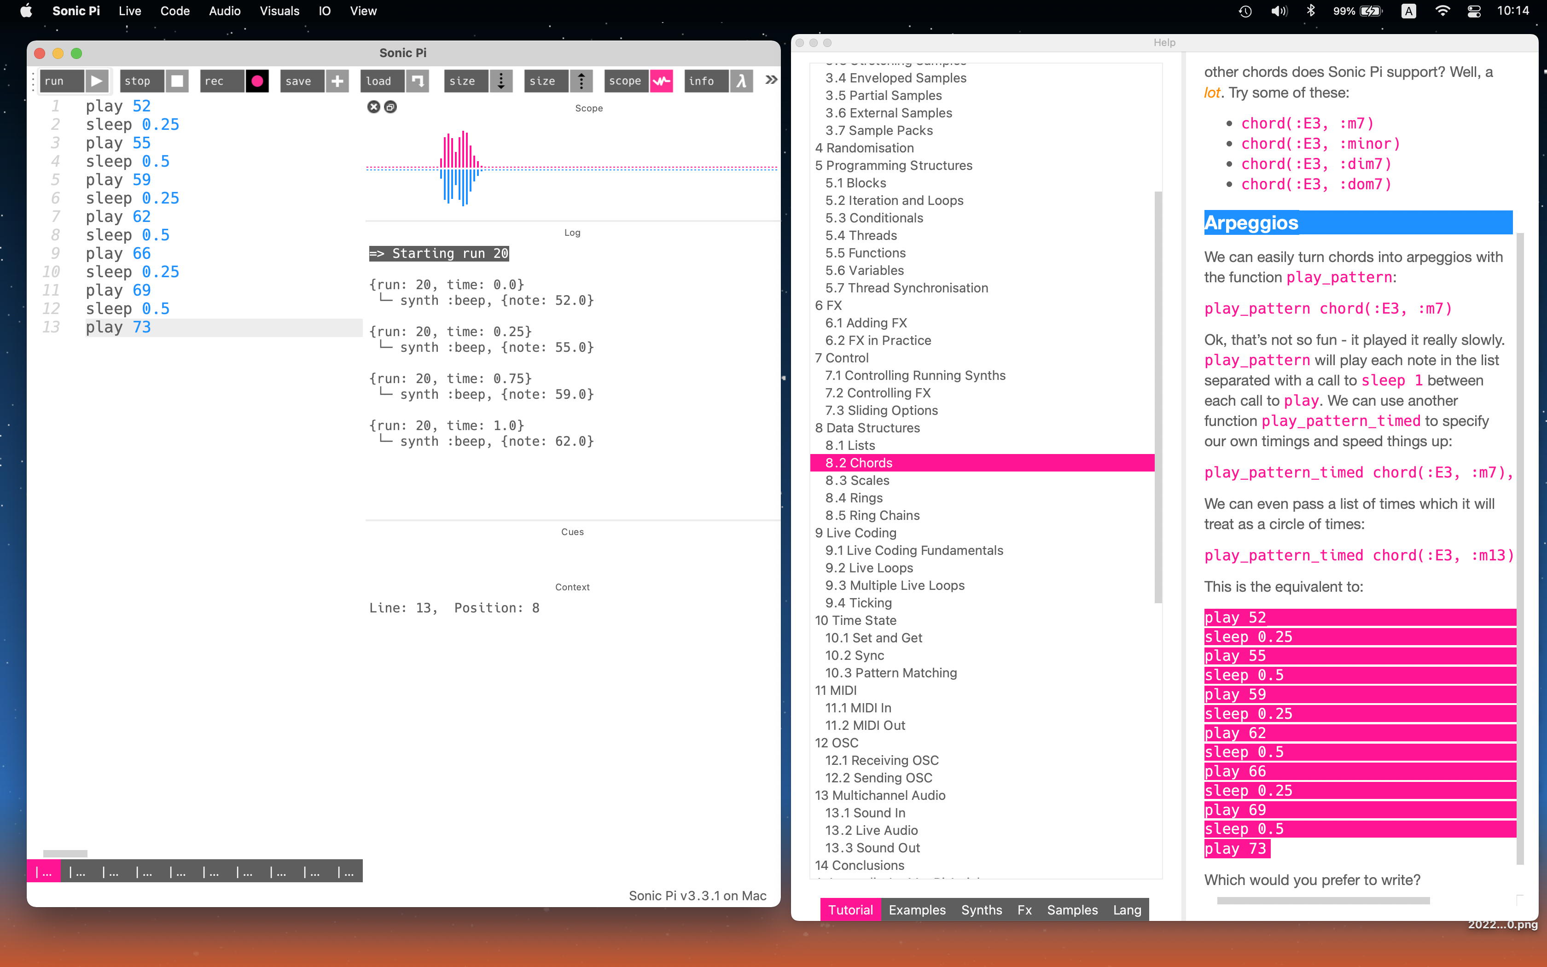Close the Scope panel with the X icon
1547x967 pixels.
pyautogui.click(x=374, y=107)
